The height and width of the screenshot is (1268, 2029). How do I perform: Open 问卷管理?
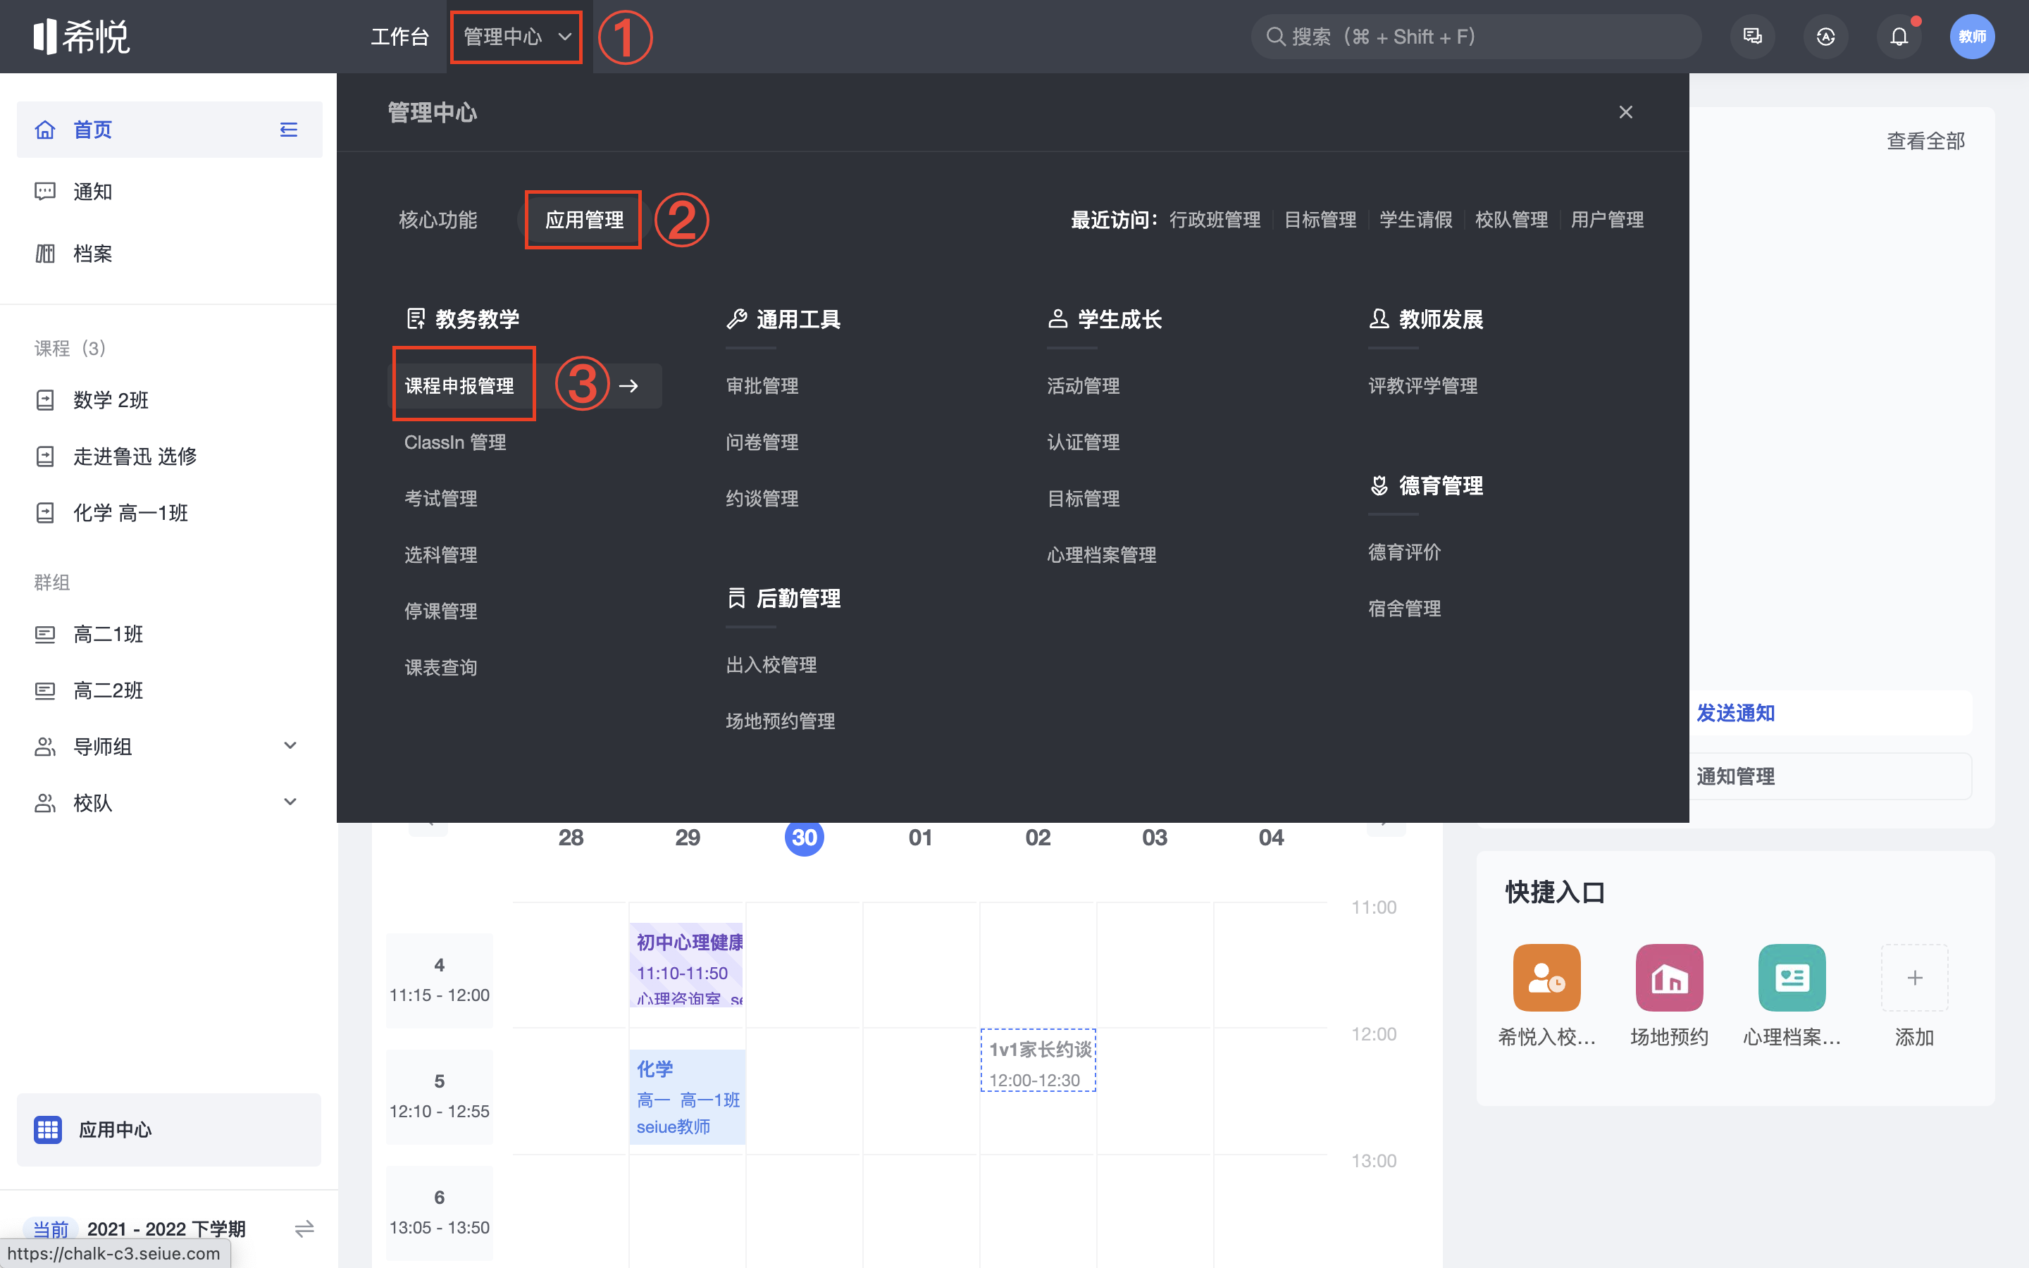pyautogui.click(x=762, y=442)
